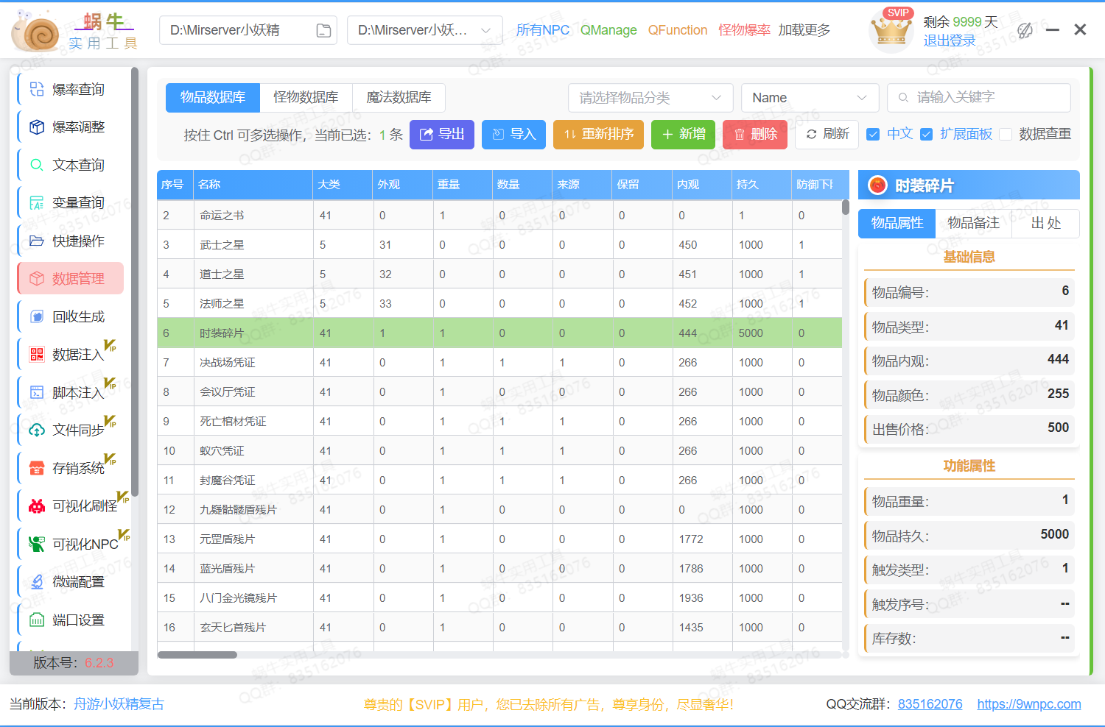Open the Name field dropdown
Screen dimensions: 1105x727
pyautogui.click(x=810, y=98)
